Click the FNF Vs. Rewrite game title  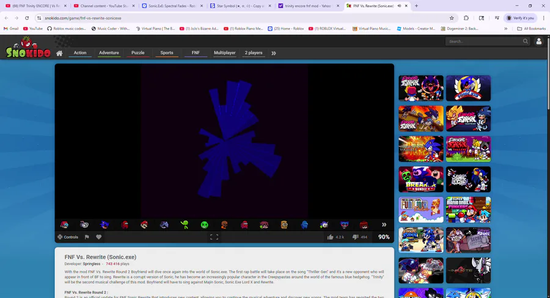click(x=100, y=257)
